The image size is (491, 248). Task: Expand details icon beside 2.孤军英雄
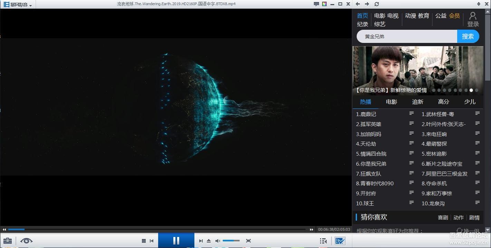pos(412,123)
